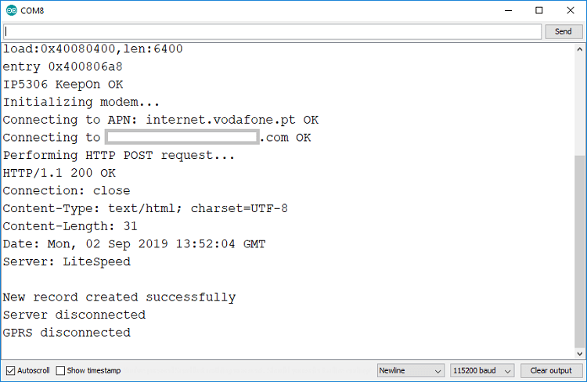This screenshot has height=382, width=587.
Task: Click the scrollbar up arrow
Action: pyautogui.click(x=579, y=49)
